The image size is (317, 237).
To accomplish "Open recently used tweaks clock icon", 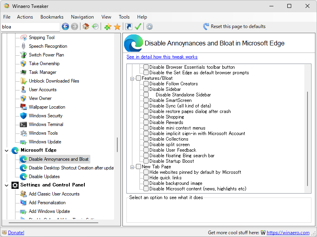I will (95, 27).
